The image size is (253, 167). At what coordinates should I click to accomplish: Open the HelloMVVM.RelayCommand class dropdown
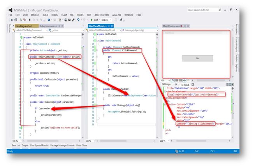tap(30, 30)
